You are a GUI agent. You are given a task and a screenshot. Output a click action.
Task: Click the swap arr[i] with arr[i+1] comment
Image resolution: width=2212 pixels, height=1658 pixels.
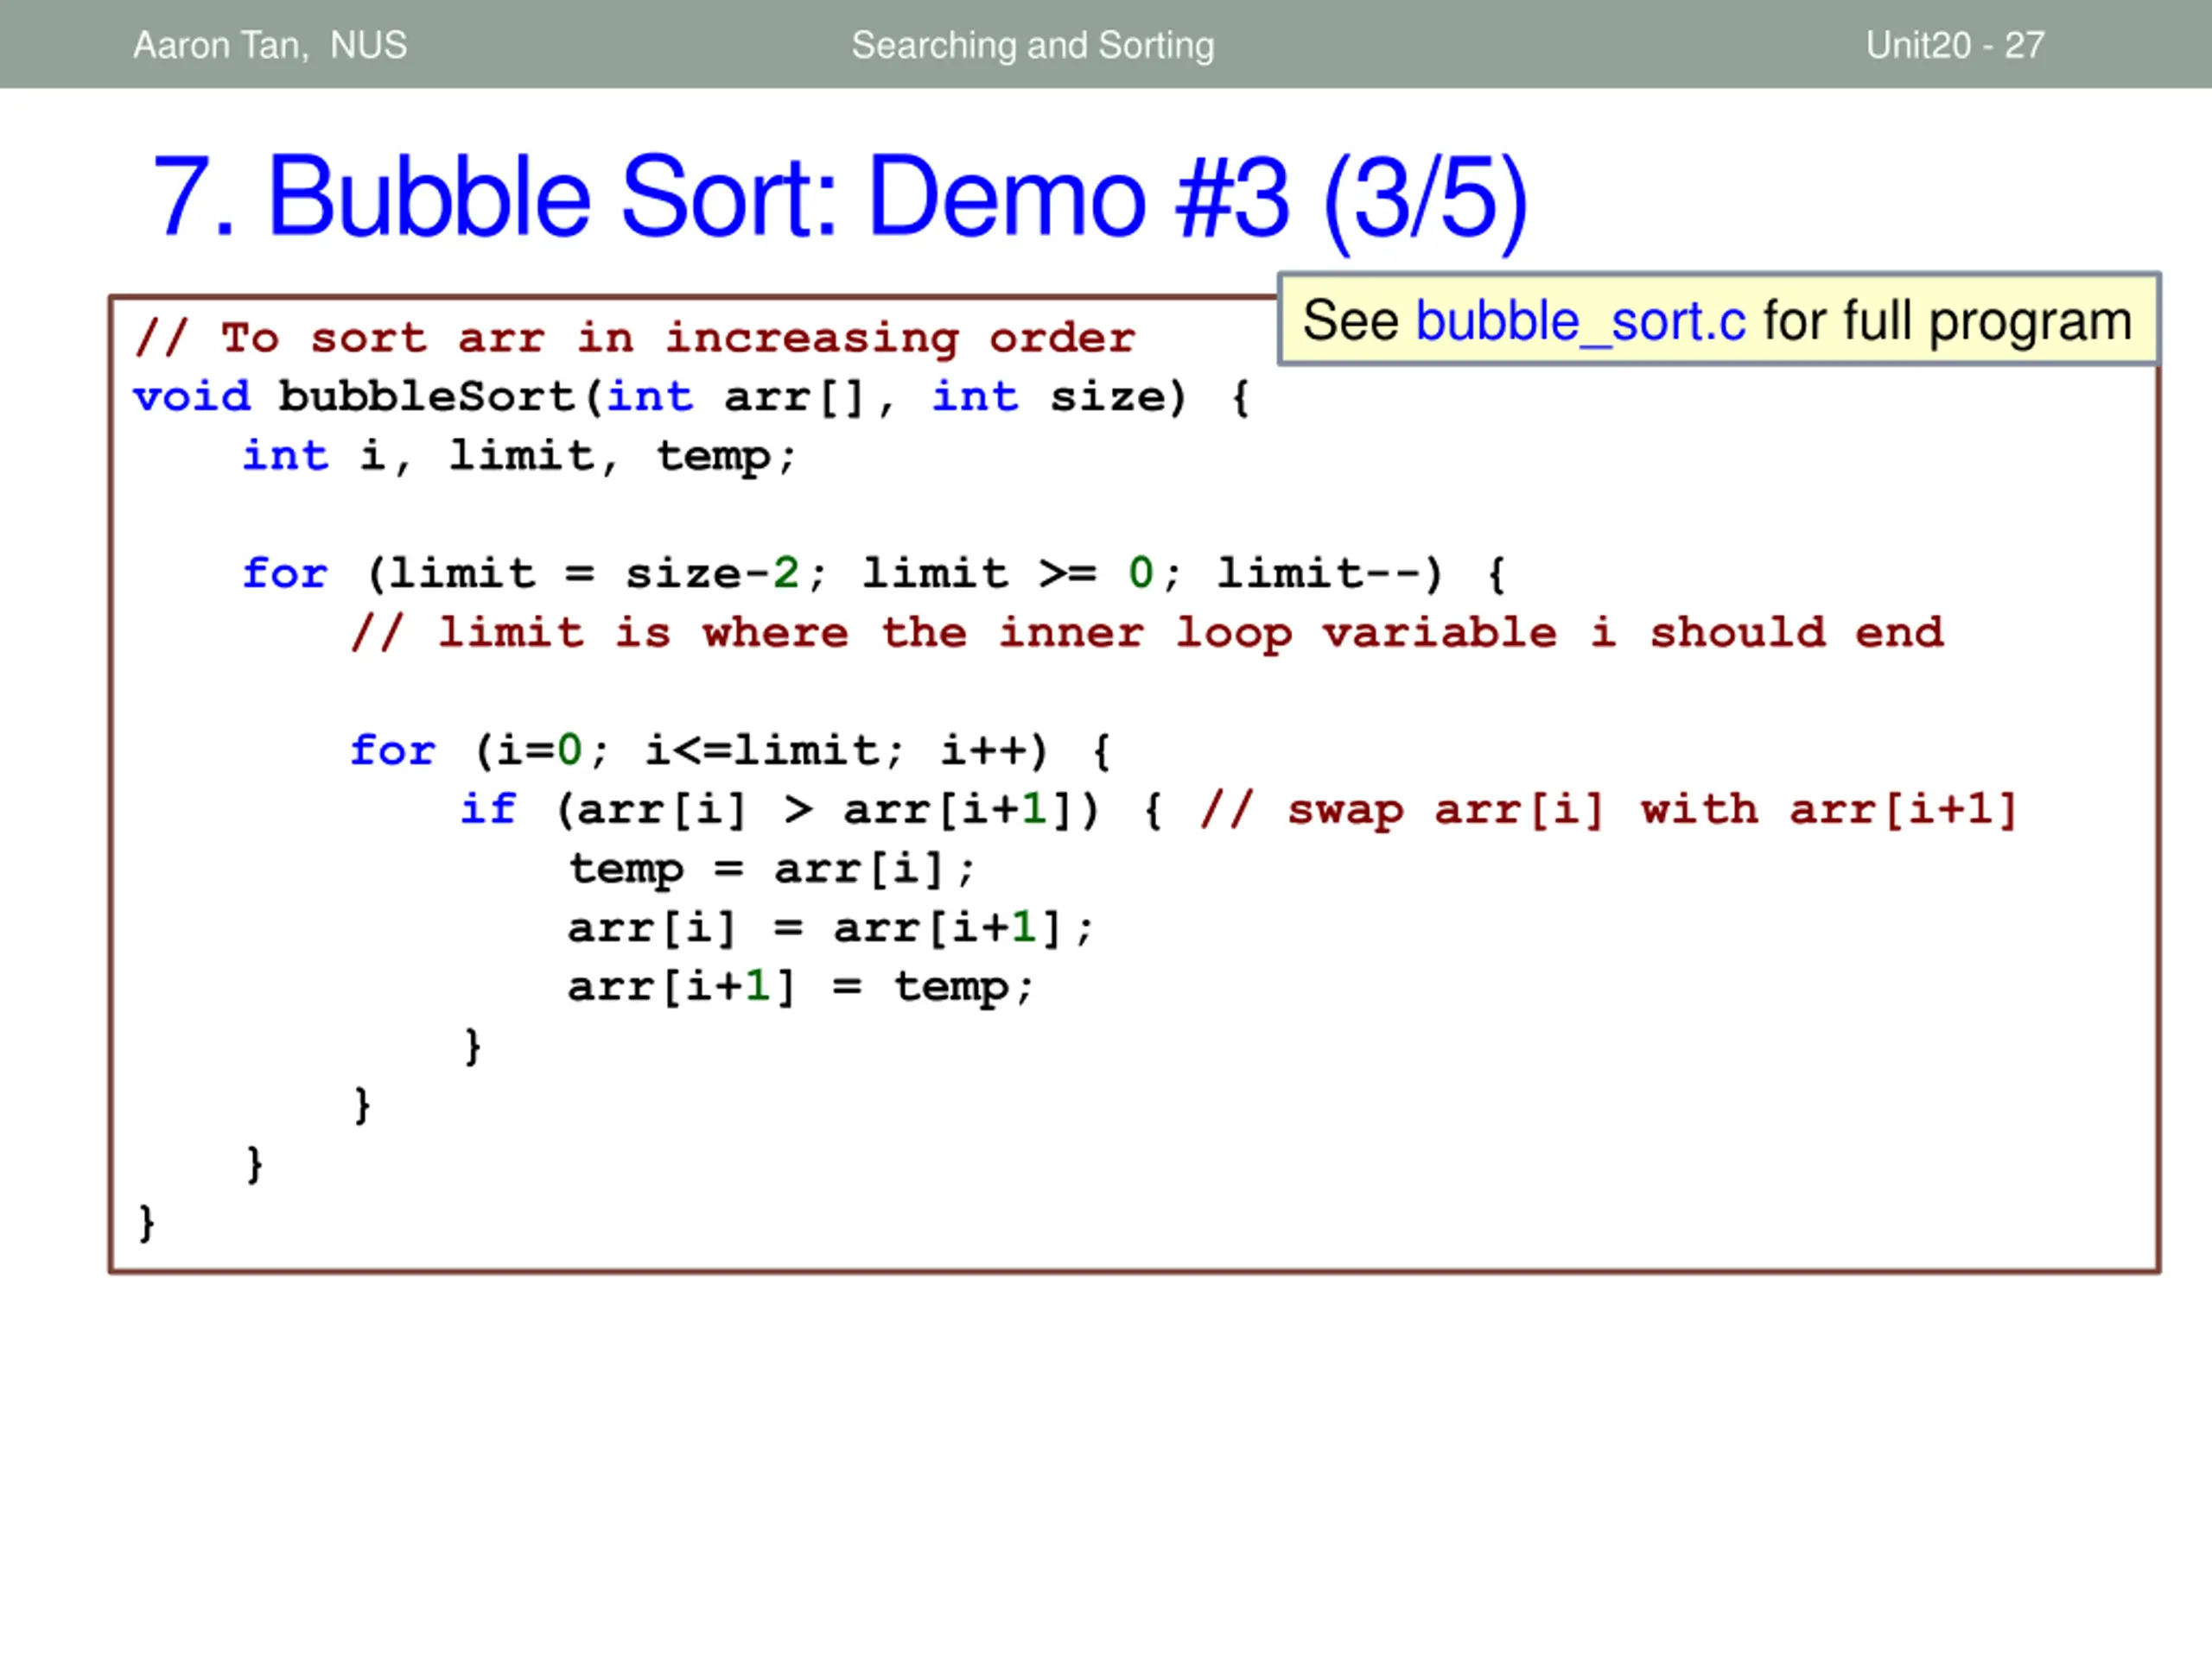(x=1609, y=809)
